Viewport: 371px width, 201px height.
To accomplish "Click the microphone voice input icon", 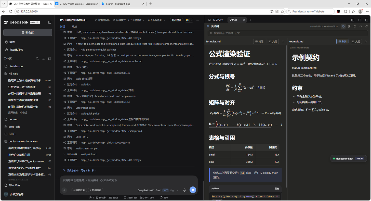I will (184, 190).
